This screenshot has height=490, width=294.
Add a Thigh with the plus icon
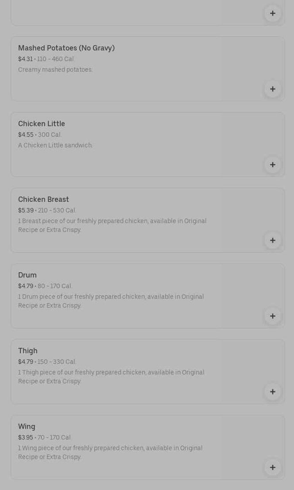(x=272, y=392)
